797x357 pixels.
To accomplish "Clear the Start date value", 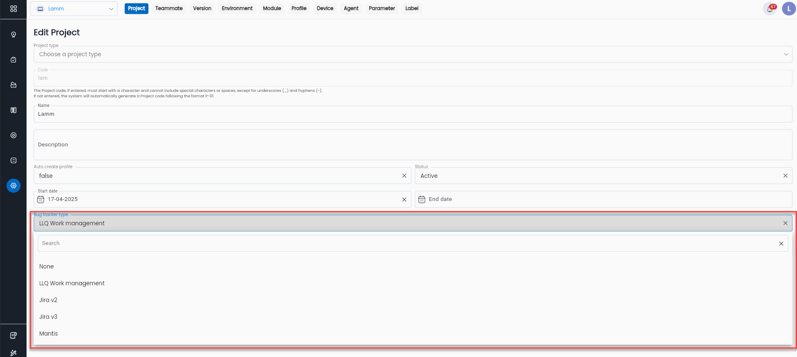I will [404, 199].
